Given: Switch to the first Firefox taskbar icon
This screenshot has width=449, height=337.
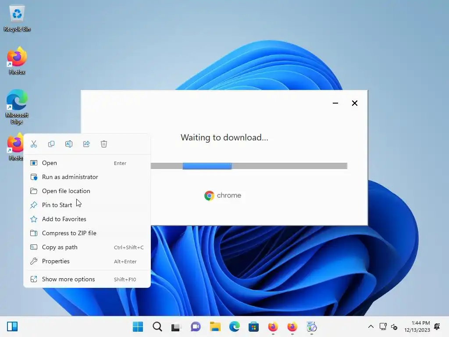Looking at the screenshot, I should (273, 326).
